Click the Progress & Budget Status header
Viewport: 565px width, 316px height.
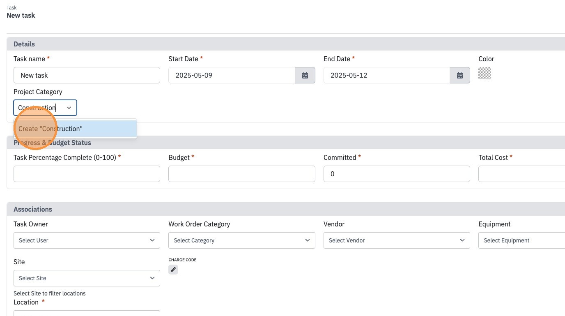286,143
